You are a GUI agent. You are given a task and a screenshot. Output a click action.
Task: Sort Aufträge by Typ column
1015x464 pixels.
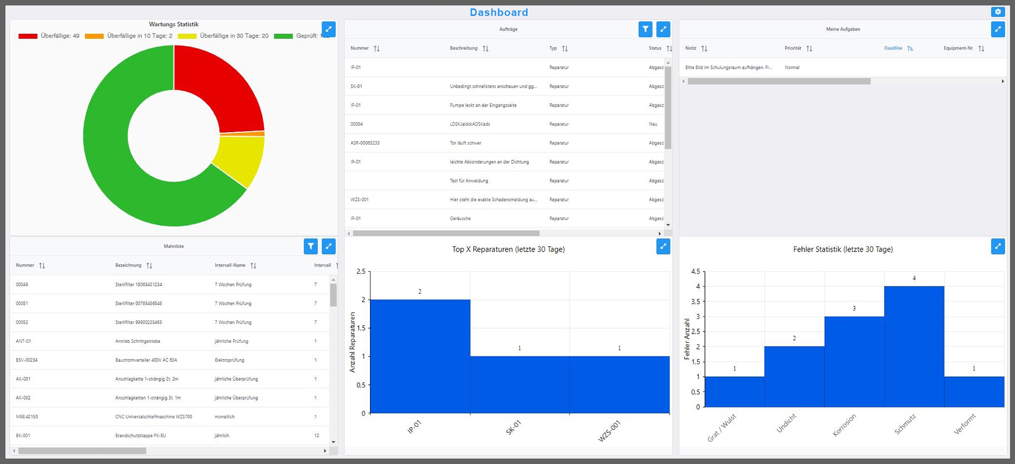coord(565,49)
